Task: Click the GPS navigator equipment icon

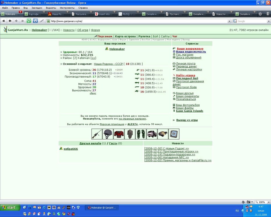Action: pyautogui.click(x=174, y=134)
